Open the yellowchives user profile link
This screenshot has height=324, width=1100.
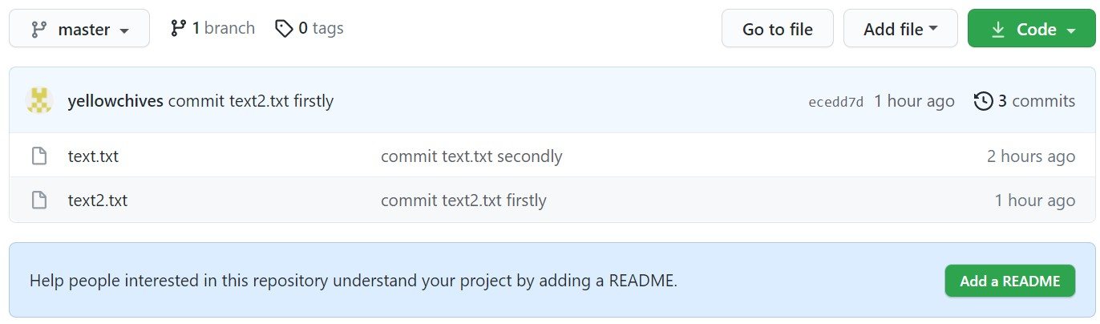point(116,101)
